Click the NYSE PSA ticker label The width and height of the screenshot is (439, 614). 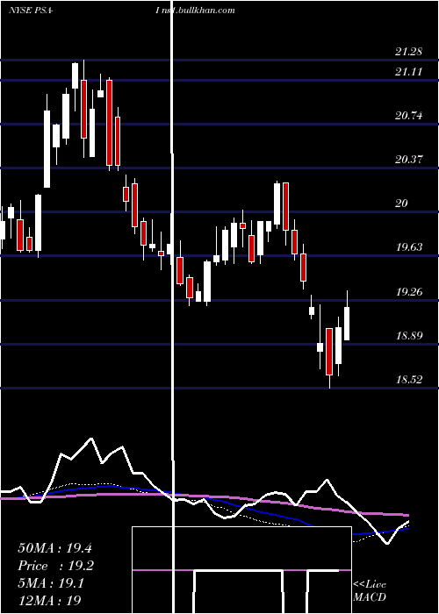pos(31,11)
